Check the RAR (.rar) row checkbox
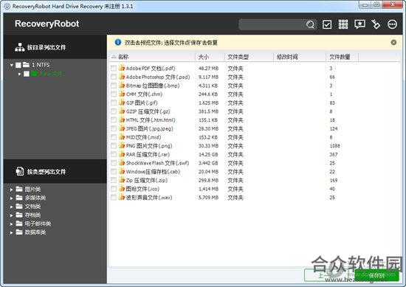 pyautogui.click(x=114, y=154)
